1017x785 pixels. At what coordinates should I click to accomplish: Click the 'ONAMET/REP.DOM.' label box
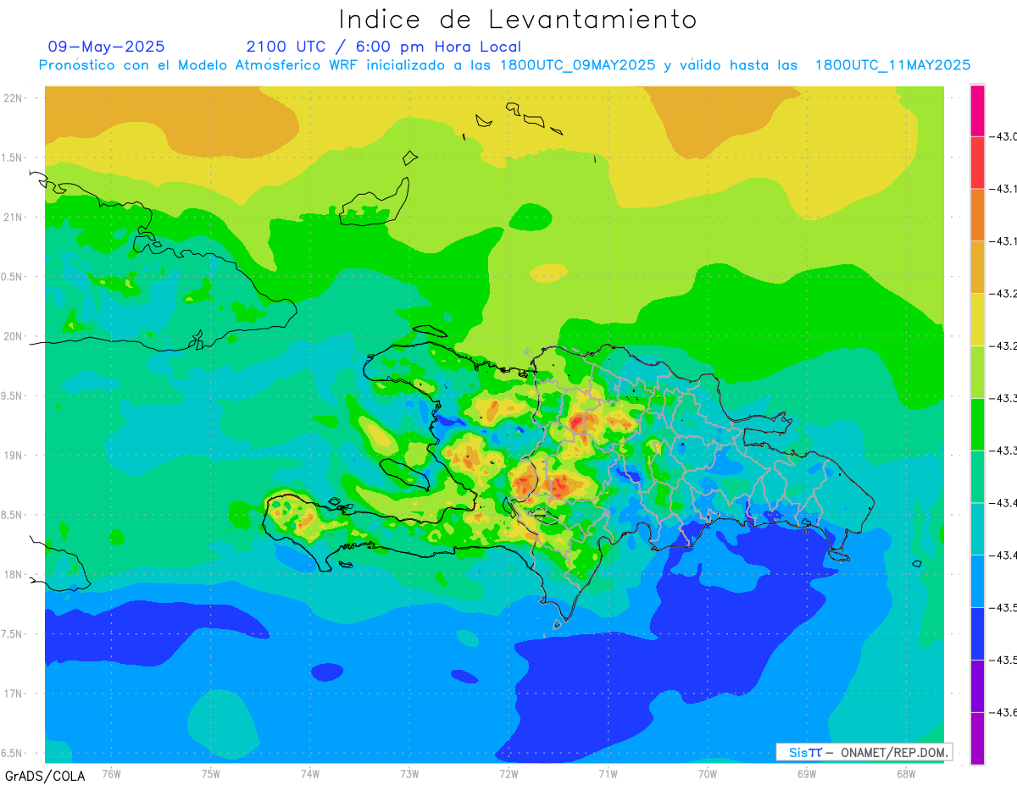click(x=864, y=752)
